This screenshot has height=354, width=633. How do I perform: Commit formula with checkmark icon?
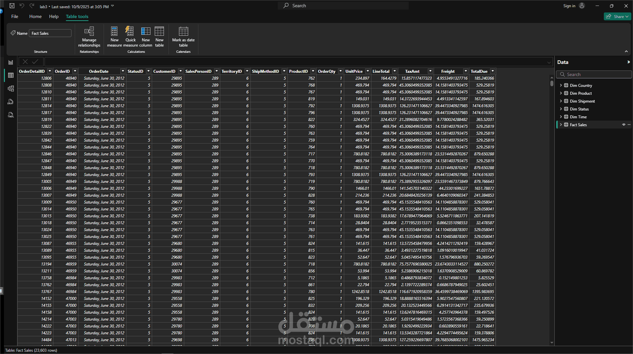pyautogui.click(x=35, y=62)
